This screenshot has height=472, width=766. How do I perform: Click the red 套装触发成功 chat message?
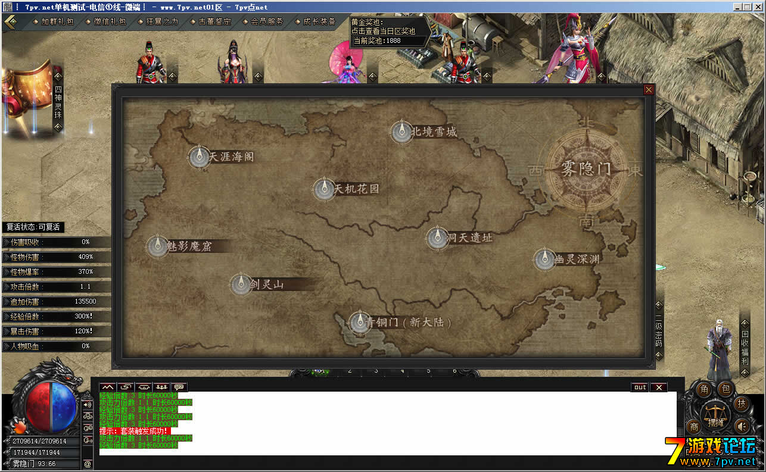(x=135, y=430)
